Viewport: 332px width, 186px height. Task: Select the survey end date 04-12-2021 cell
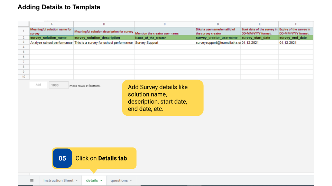[296, 43]
